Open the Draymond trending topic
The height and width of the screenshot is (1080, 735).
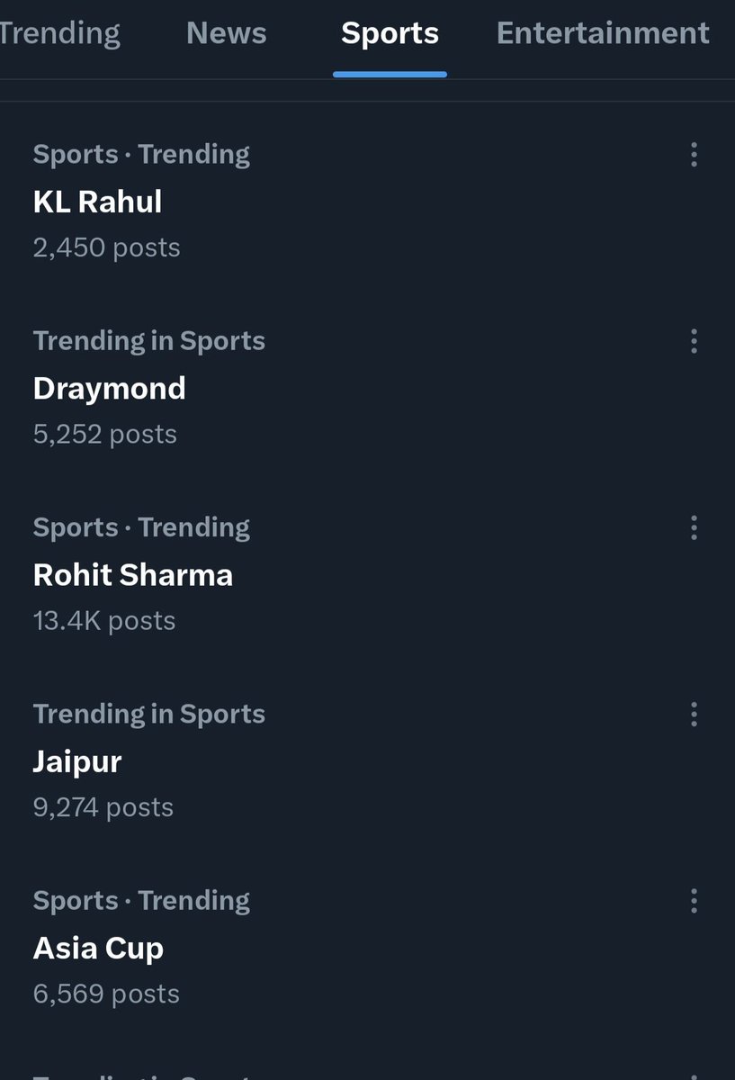pos(109,388)
